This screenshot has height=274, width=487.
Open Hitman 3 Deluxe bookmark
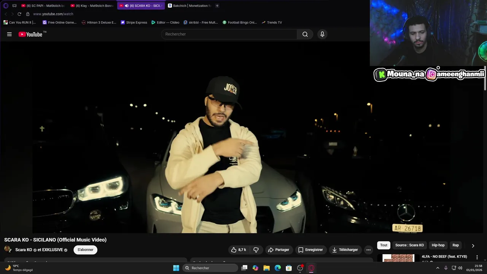pos(99,22)
